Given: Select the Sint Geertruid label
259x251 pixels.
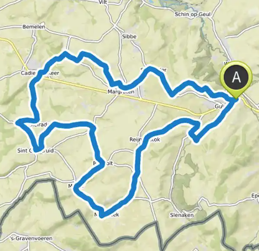Looking at the screenshot, I should (x=35, y=150).
